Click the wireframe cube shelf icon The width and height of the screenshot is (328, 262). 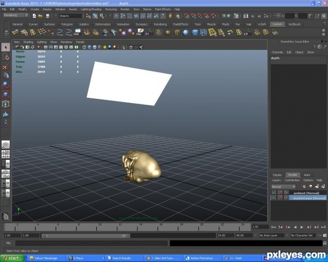pyautogui.click(x=203, y=32)
